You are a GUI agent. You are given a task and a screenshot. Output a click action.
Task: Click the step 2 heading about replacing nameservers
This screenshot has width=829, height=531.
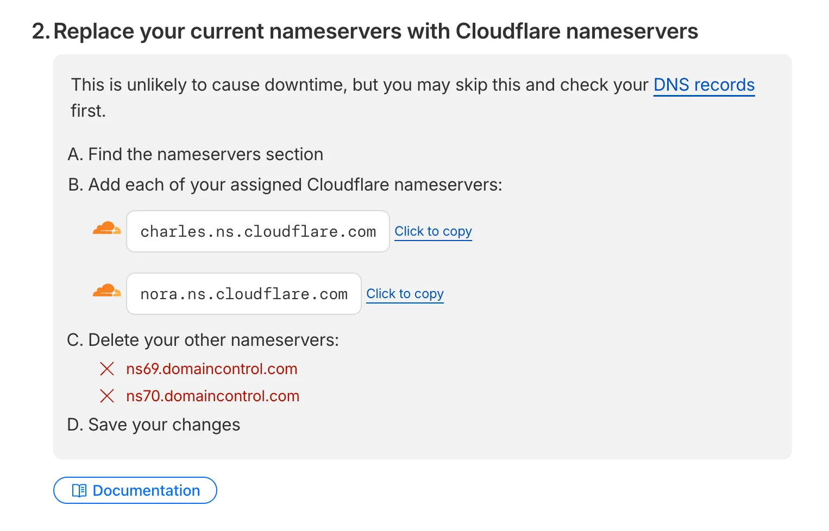click(x=366, y=31)
